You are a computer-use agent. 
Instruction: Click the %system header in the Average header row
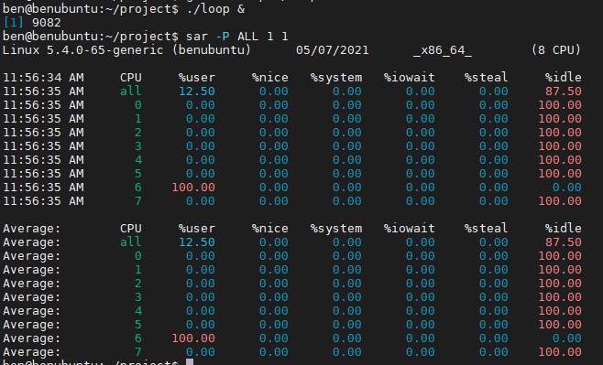(x=336, y=229)
